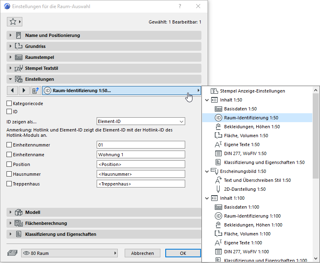Go to previous settings page arrow
Screen dimensions: 320x263
(x=12, y=91)
